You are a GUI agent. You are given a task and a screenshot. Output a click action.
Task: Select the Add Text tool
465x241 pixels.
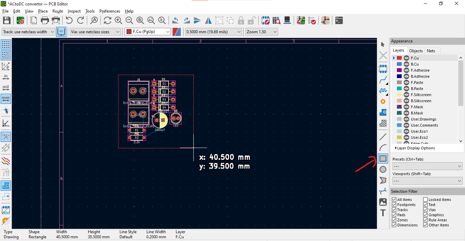tap(383, 213)
